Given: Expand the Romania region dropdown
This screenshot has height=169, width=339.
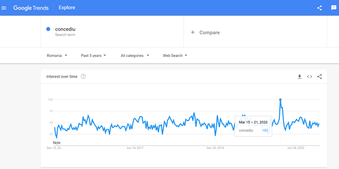Looking at the screenshot, I should [57, 55].
